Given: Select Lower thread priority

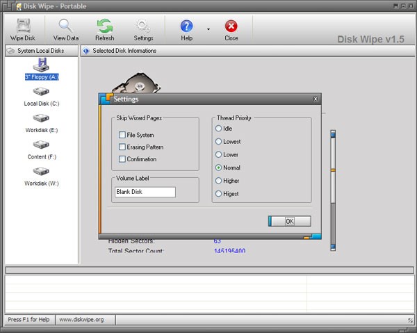Looking at the screenshot, I should click(218, 154).
